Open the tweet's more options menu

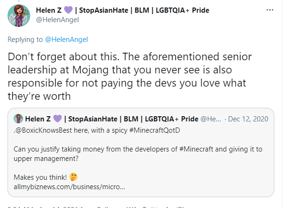click(x=269, y=10)
